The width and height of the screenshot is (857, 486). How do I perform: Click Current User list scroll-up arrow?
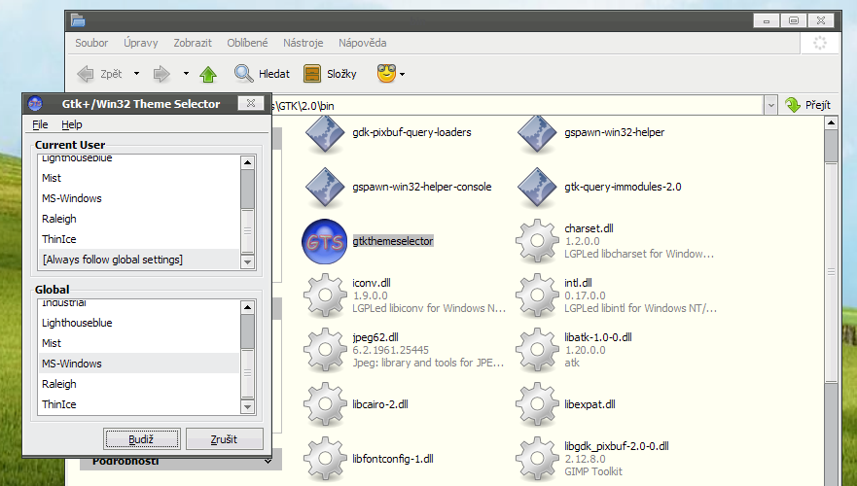click(248, 162)
